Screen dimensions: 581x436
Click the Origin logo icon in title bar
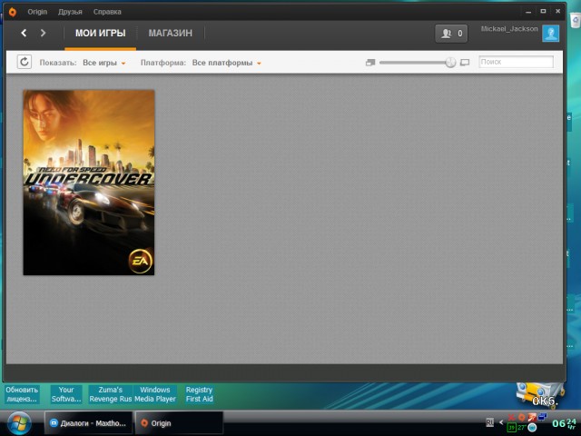click(12, 12)
